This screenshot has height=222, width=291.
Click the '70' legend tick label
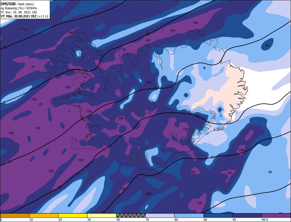click(147, 220)
